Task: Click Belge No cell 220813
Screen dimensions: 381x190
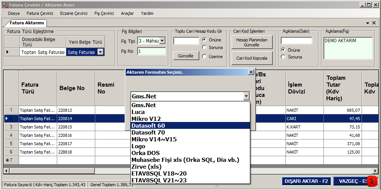Action: click(x=76, y=110)
